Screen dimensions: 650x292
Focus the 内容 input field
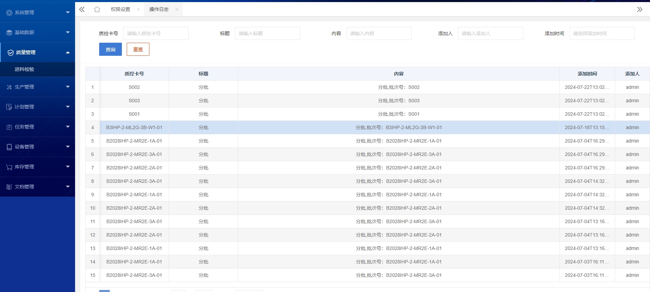pyautogui.click(x=379, y=33)
